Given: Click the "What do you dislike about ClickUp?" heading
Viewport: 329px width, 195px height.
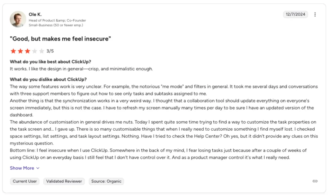Looking at the screenshot, I should (48, 79).
